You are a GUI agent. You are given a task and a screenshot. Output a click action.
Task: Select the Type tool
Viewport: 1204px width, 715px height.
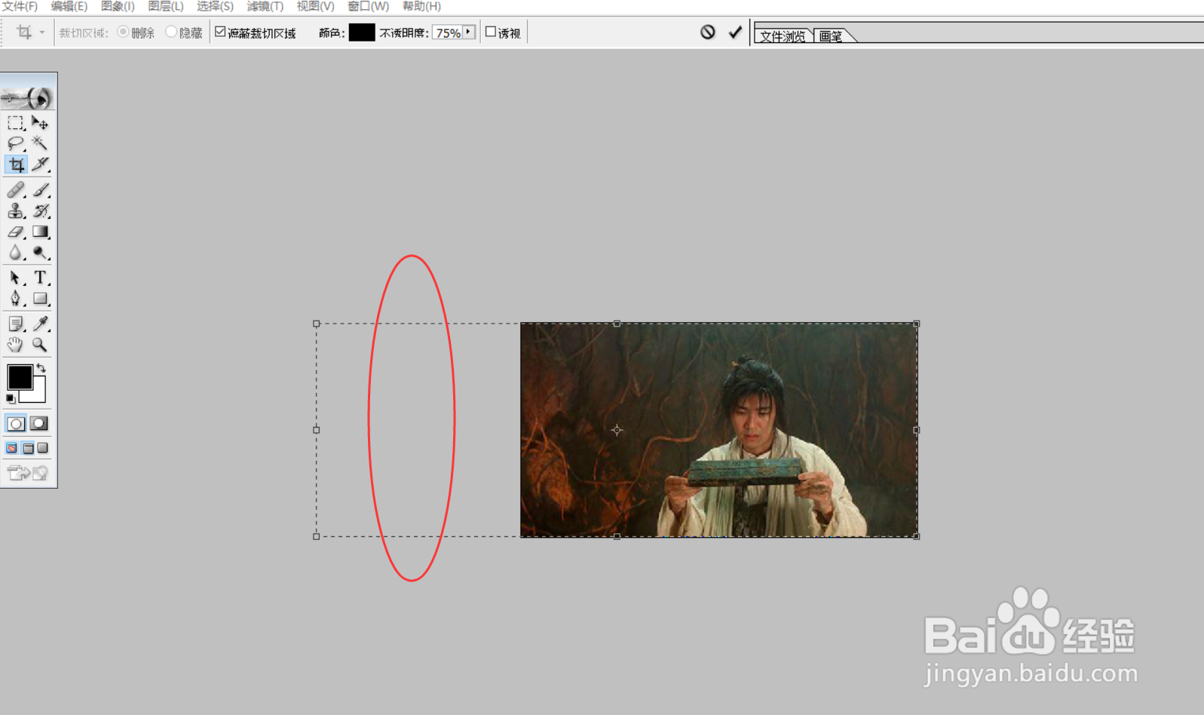pos(40,278)
